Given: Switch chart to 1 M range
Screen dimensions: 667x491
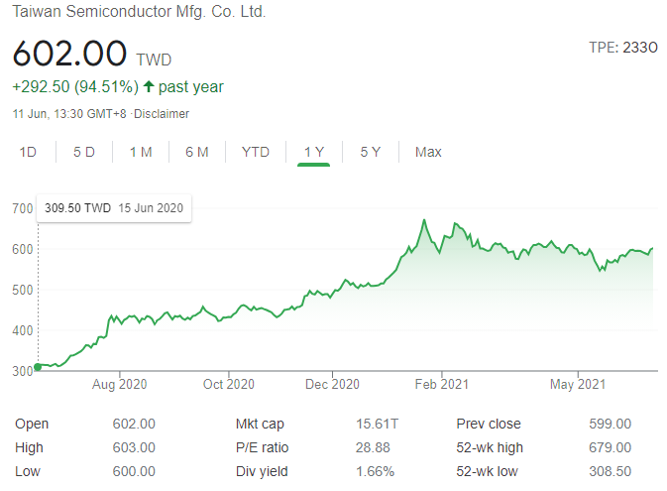Looking at the screenshot, I should [x=141, y=152].
